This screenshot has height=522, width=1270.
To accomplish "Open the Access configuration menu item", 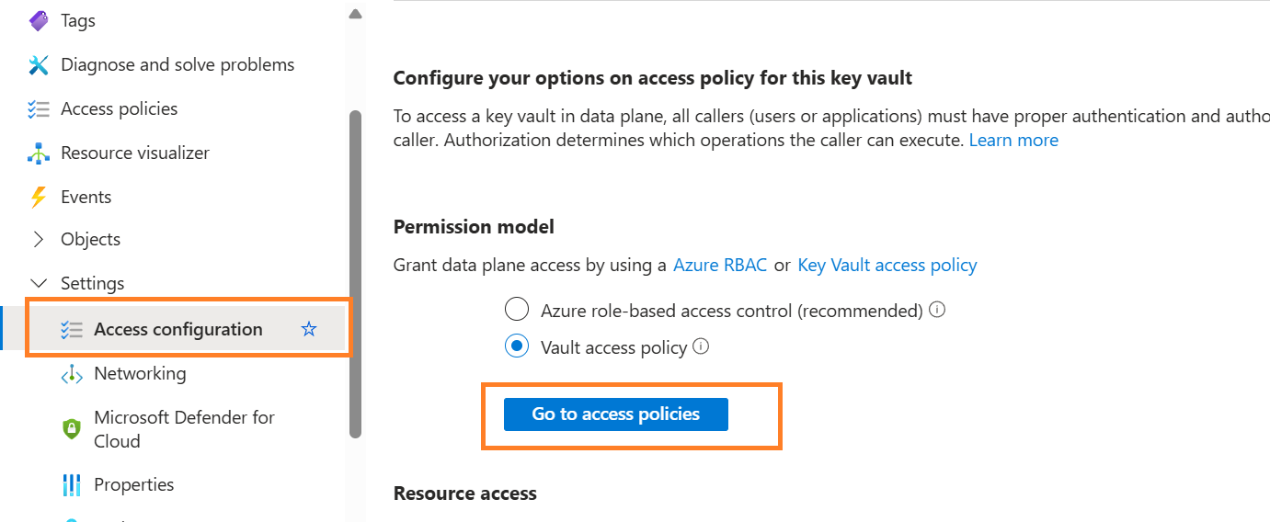I will pyautogui.click(x=177, y=329).
